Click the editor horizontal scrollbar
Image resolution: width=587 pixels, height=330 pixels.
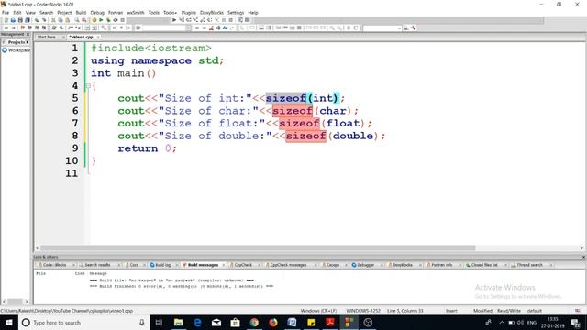258,247
